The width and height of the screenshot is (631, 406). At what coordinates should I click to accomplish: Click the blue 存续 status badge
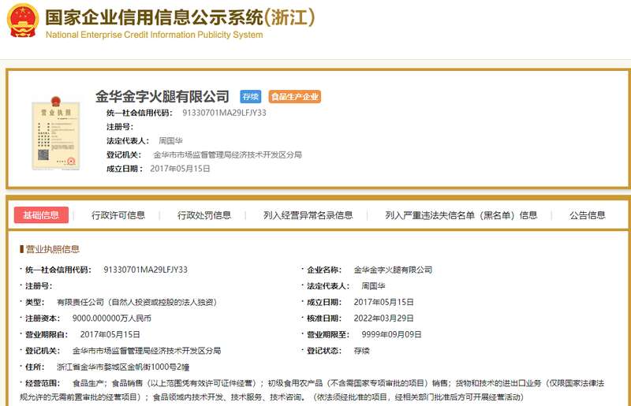(x=250, y=96)
